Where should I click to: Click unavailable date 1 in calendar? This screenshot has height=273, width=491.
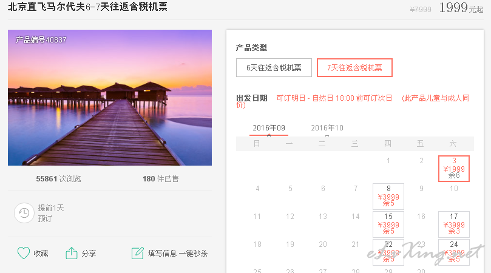click(388, 161)
